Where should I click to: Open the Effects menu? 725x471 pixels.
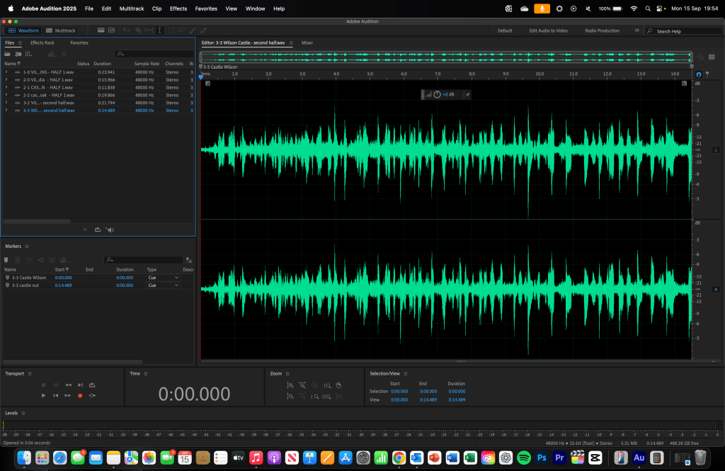click(x=178, y=8)
